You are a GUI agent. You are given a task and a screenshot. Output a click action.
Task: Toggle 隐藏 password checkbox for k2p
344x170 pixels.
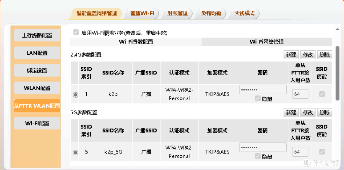pos(258,98)
